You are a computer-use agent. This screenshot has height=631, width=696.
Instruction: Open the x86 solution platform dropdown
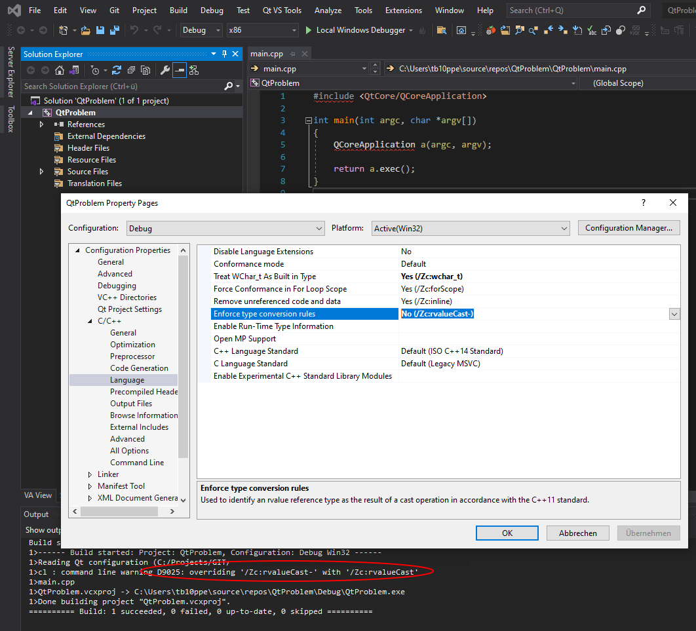coord(262,30)
